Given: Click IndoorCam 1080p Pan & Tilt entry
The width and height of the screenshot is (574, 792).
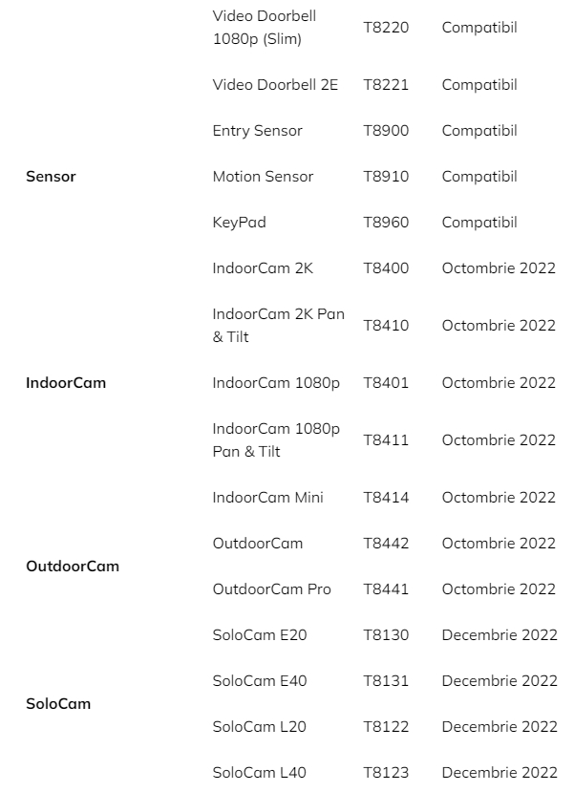Looking at the screenshot, I should (276, 439).
